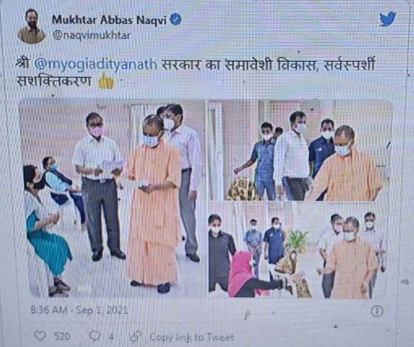Viewport: 414px width, 347px height.
Task: Open the top-right tweet photo
Action: [x=300, y=150]
